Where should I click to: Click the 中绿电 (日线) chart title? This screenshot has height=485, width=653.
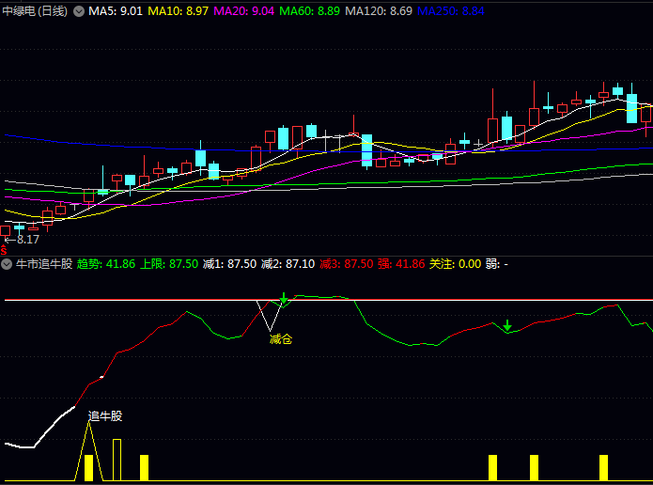click(x=36, y=10)
